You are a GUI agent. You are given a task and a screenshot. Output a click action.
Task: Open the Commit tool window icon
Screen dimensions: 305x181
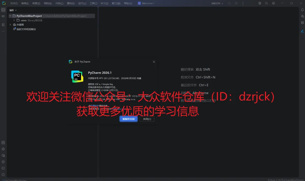coord(3,16)
